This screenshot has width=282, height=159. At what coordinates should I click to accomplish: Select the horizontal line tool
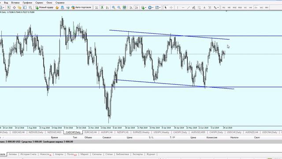tap(183, 8)
